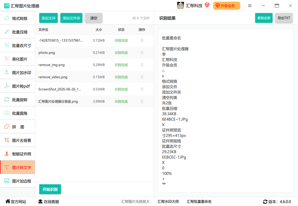Viewport: 298px width, 206px height.
Task: Click the 0.72MB size cell
Action: pyautogui.click(x=99, y=40)
